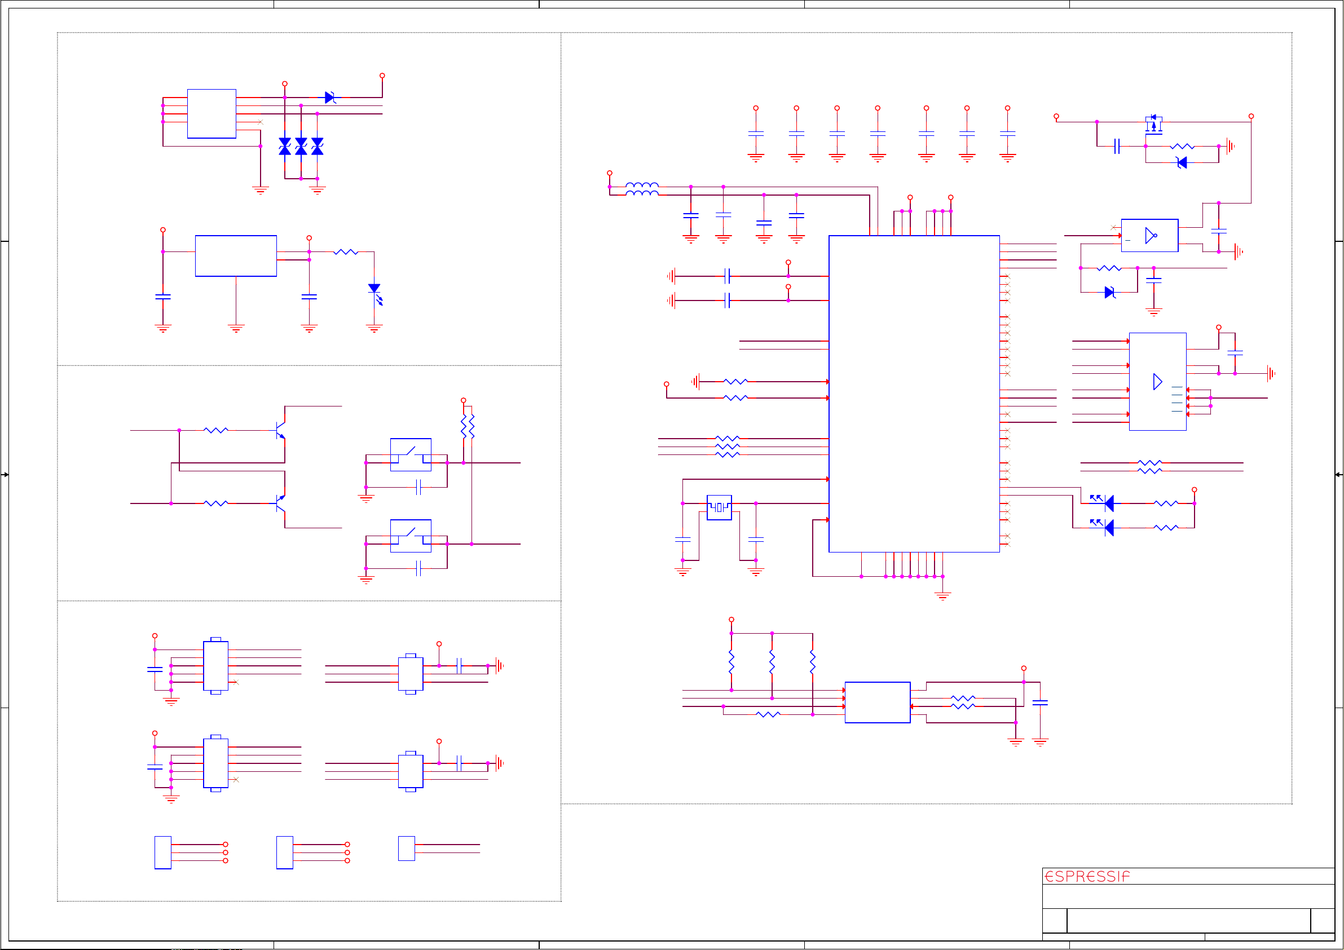Select the upper push-button switch symbol
Screen dimensions: 1344x950
[x=411, y=455]
